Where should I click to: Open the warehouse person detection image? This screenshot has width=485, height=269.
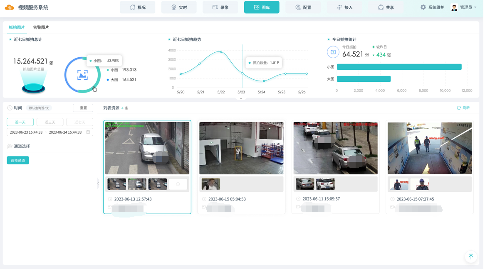click(x=241, y=148)
